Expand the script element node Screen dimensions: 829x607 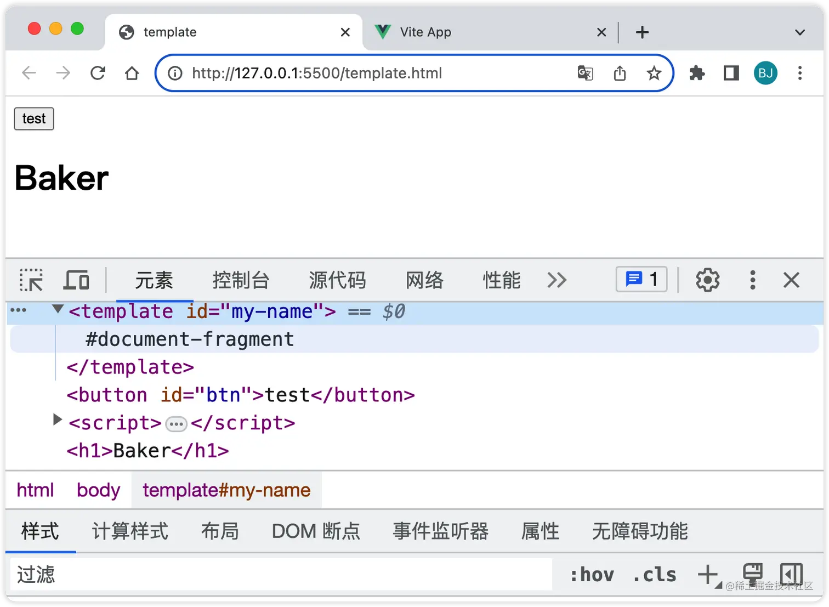tap(57, 419)
